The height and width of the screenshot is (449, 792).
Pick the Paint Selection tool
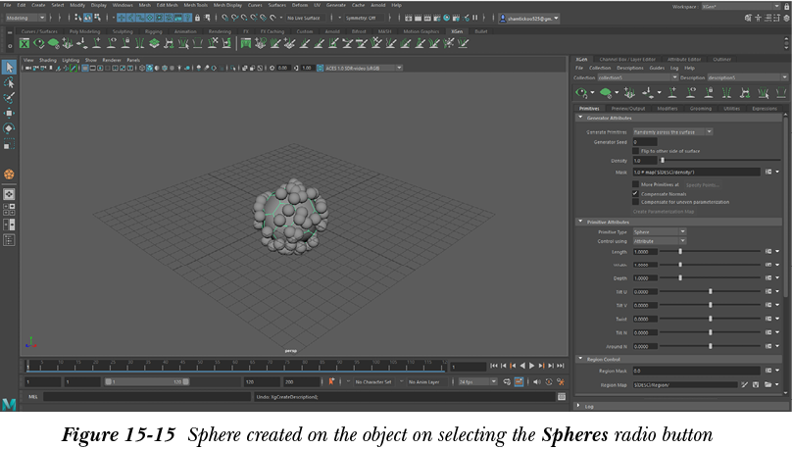[x=9, y=98]
